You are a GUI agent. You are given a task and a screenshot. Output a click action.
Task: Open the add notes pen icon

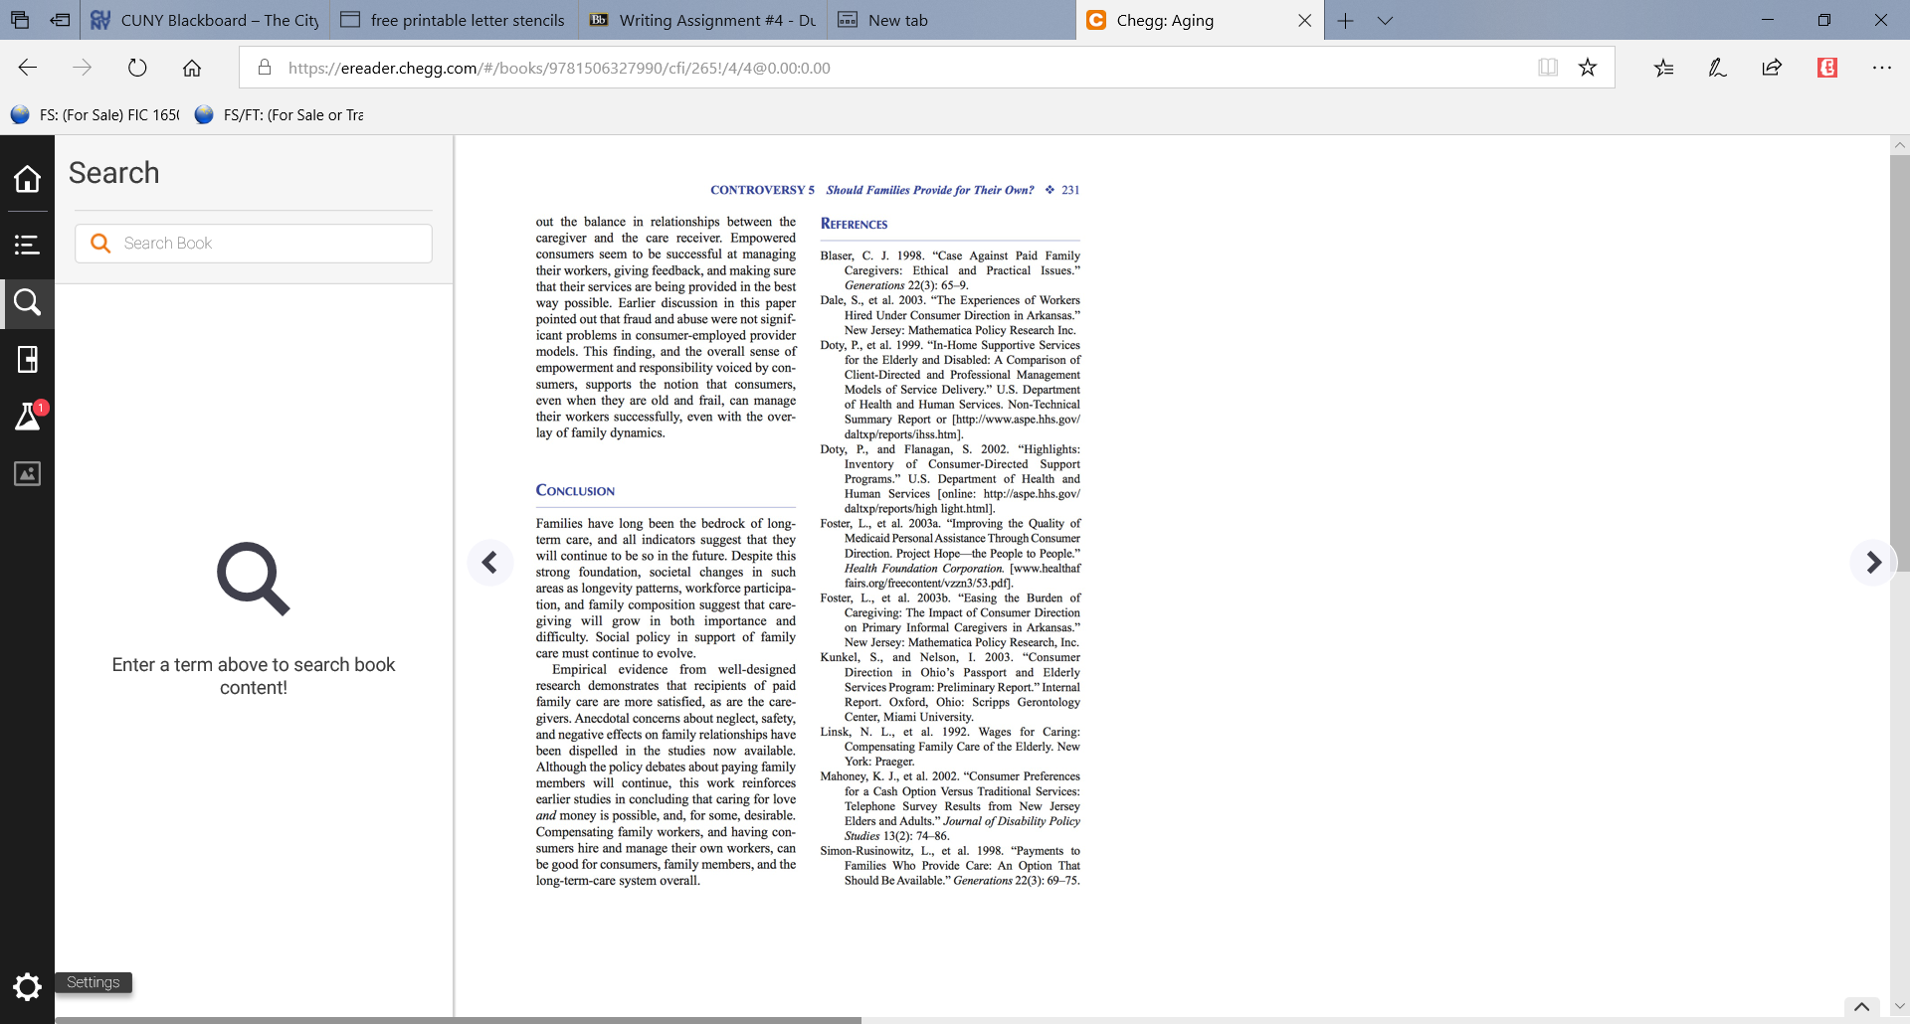[1718, 68]
